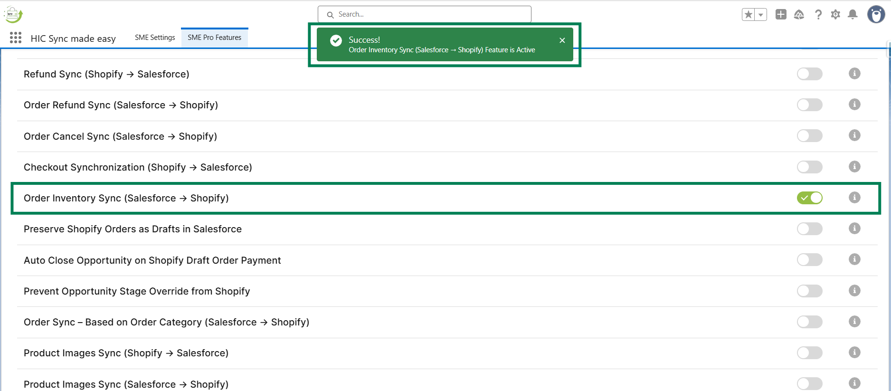Open the Help question mark icon

pos(818,15)
